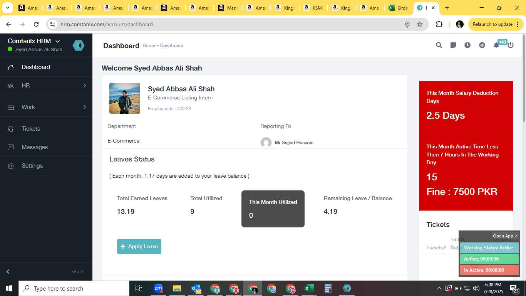This screenshot has height=296, width=526.
Task: Click the '2.5 Days' deduction value
Action: point(446,115)
